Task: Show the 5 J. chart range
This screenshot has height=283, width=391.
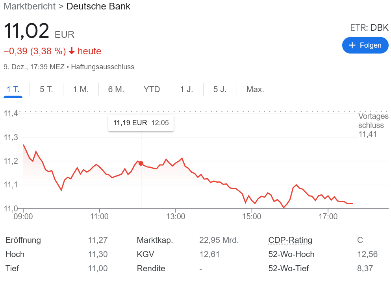Action: pyautogui.click(x=220, y=89)
